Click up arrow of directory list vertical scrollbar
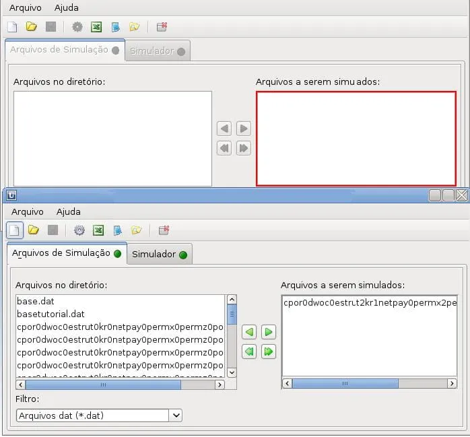The width and height of the screenshot is (470, 437). point(232,300)
